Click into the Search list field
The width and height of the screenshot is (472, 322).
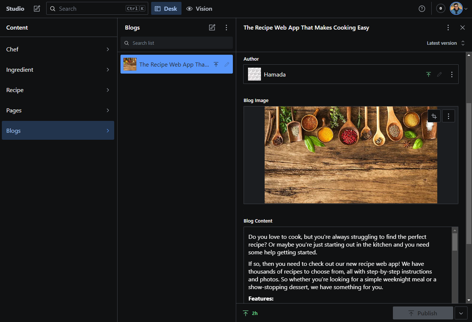[176, 43]
